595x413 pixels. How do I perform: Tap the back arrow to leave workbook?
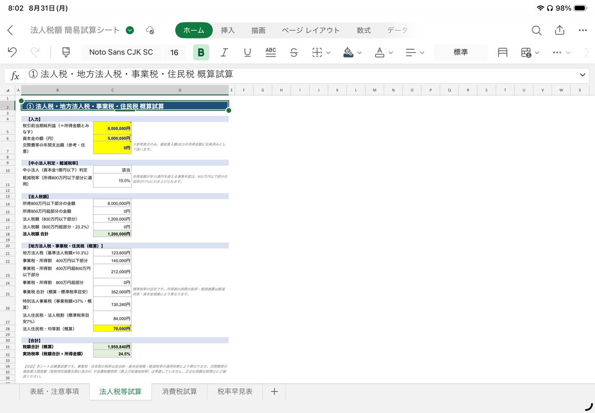[10, 30]
